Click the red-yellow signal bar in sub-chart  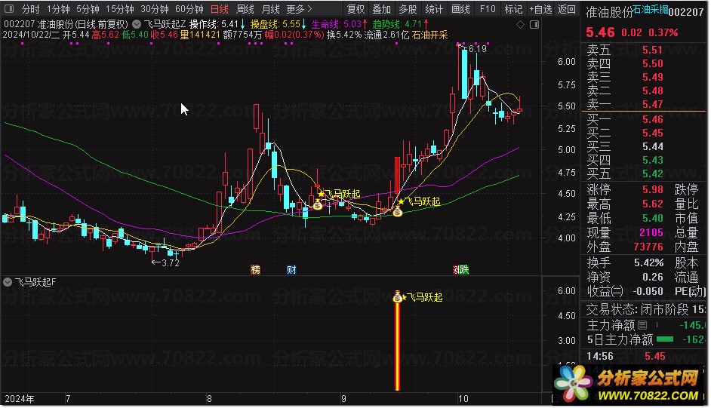pos(398,346)
